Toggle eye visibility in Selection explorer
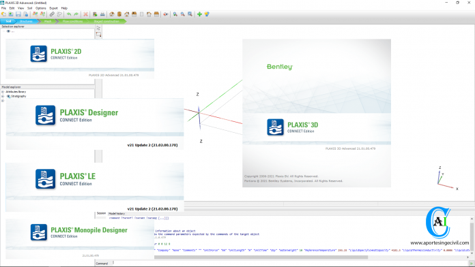The width and height of the screenshot is (475, 267). coord(8,31)
